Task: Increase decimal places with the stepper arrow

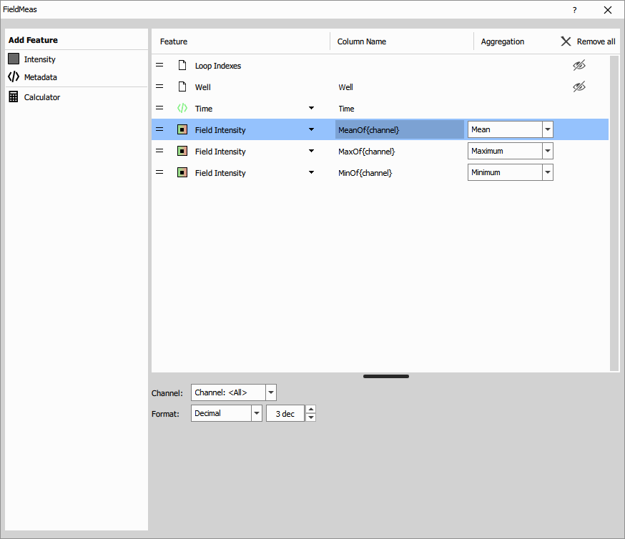Action: pyautogui.click(x=310, y=410)
